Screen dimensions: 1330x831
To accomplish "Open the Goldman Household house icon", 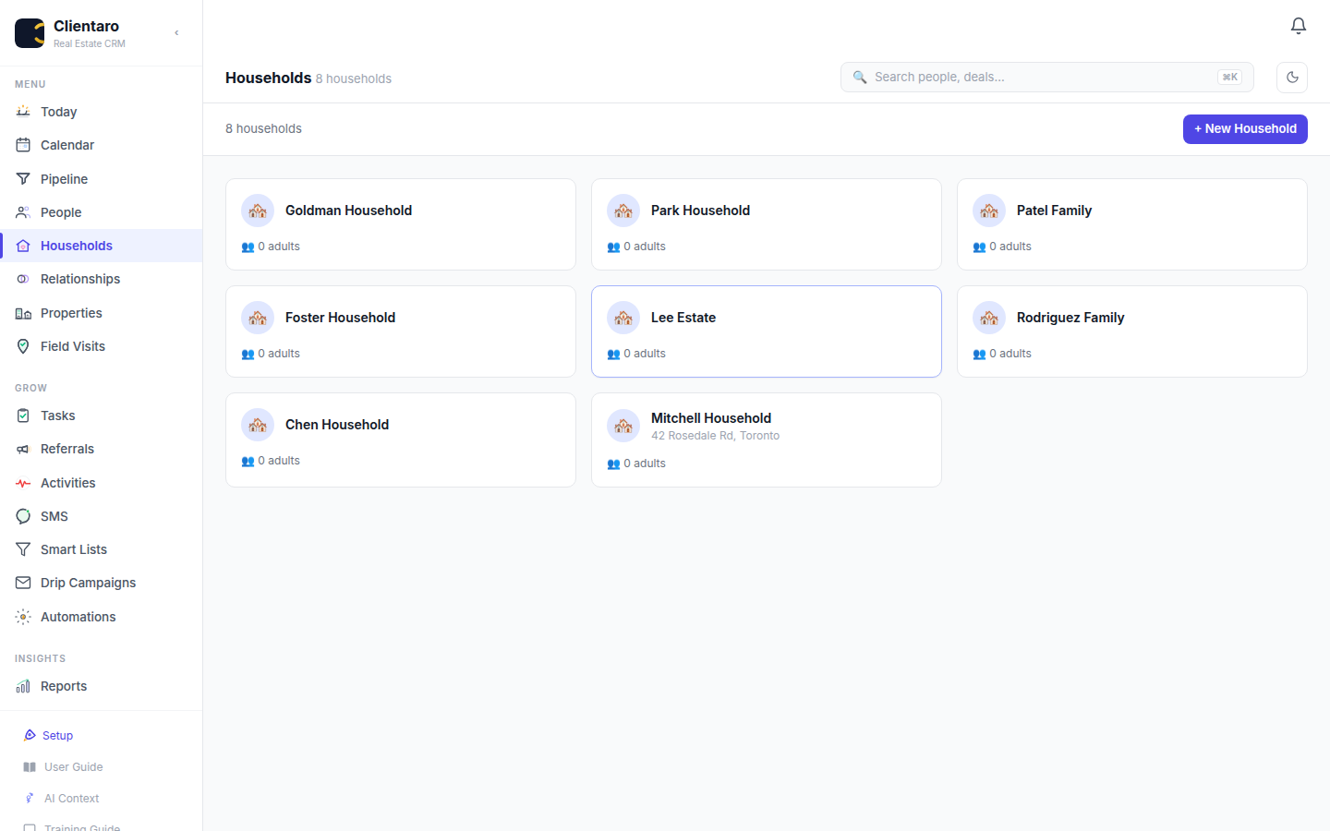I will point(258,211).
